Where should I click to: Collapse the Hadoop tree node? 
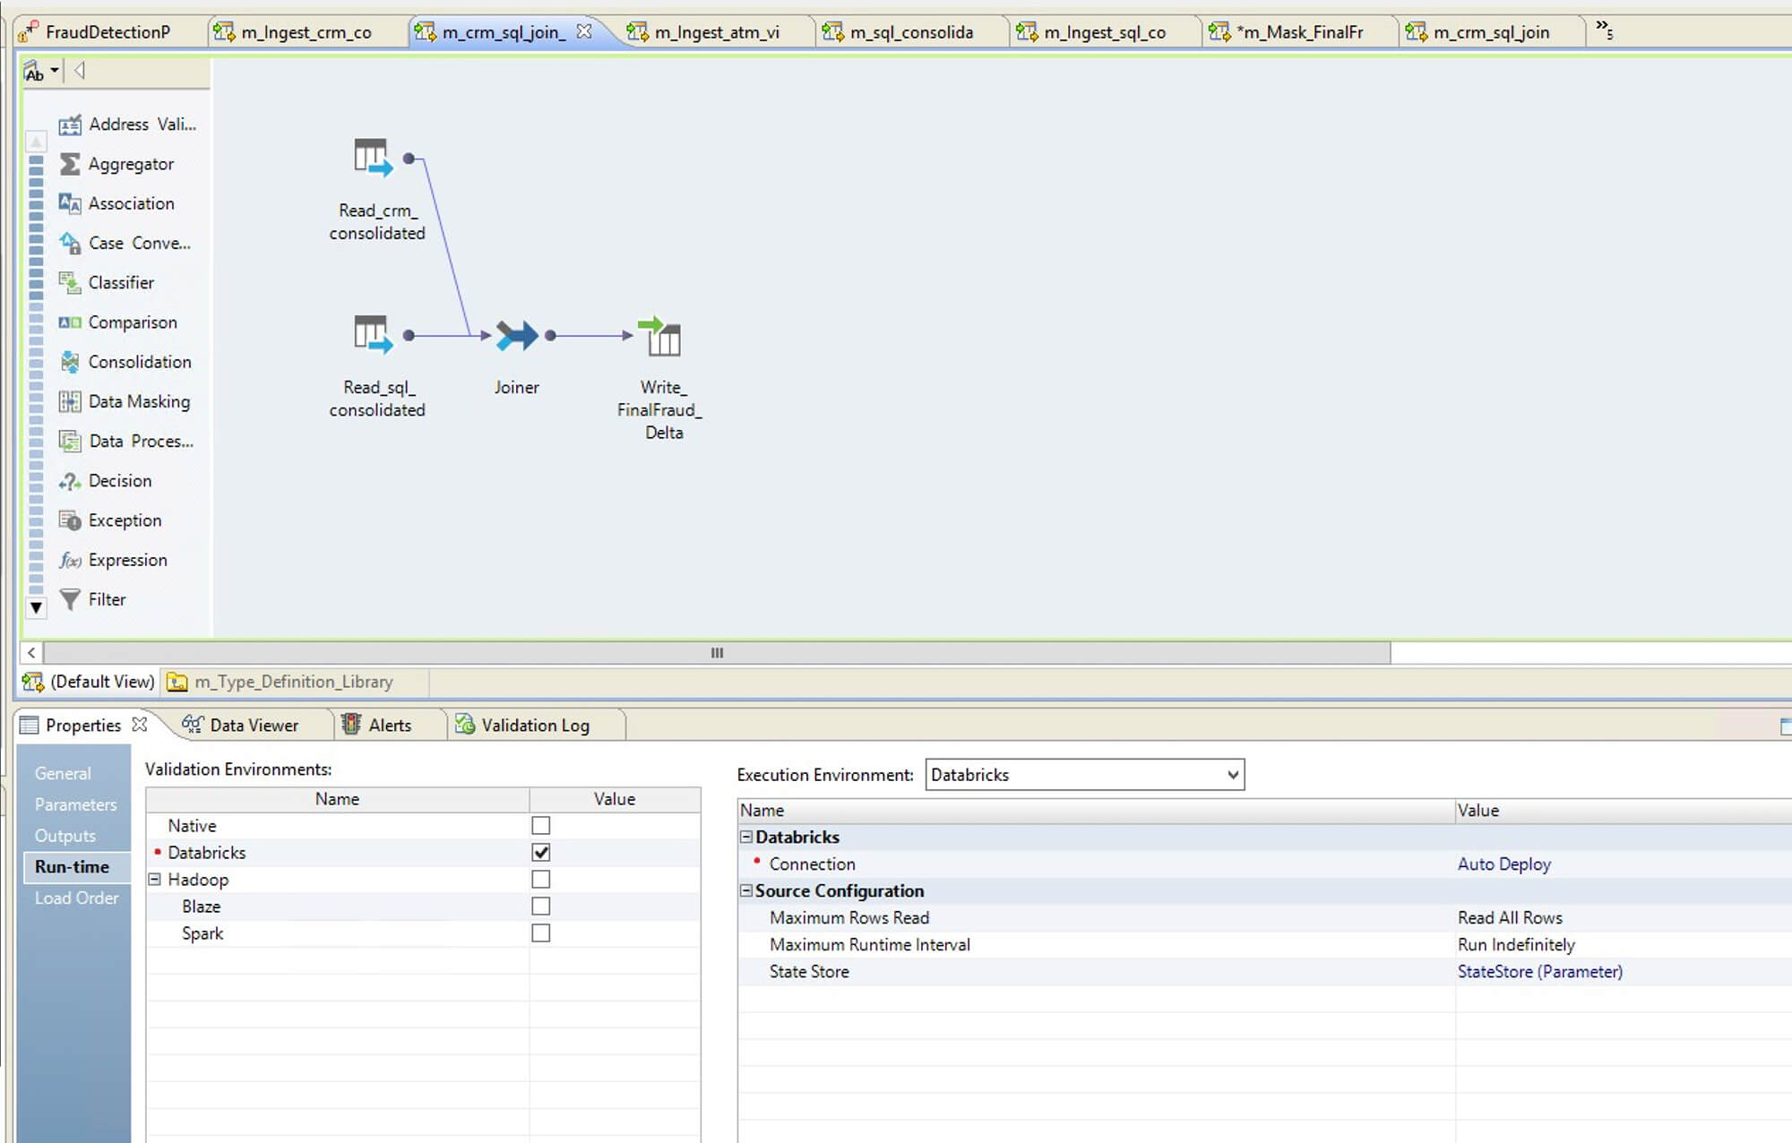[x=154, y=880]
